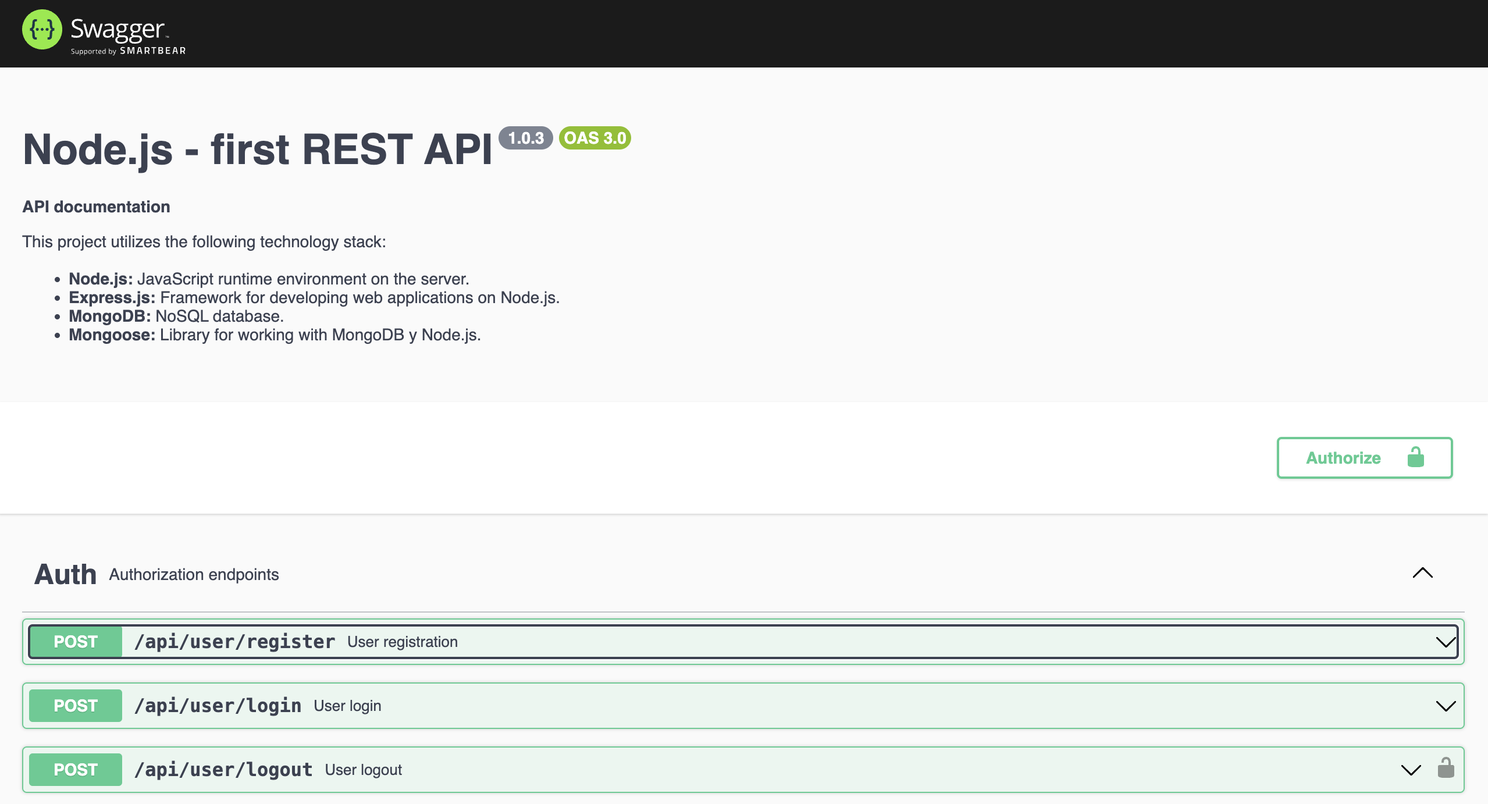Click the POST badge for the register endpoint
The height and width of the screenshot is (804, 1488).
[76, 642]
